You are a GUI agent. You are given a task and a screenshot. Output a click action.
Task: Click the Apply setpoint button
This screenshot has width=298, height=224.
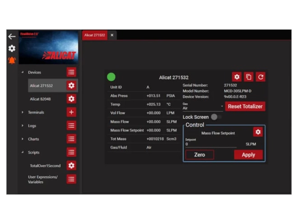point(248,155)
